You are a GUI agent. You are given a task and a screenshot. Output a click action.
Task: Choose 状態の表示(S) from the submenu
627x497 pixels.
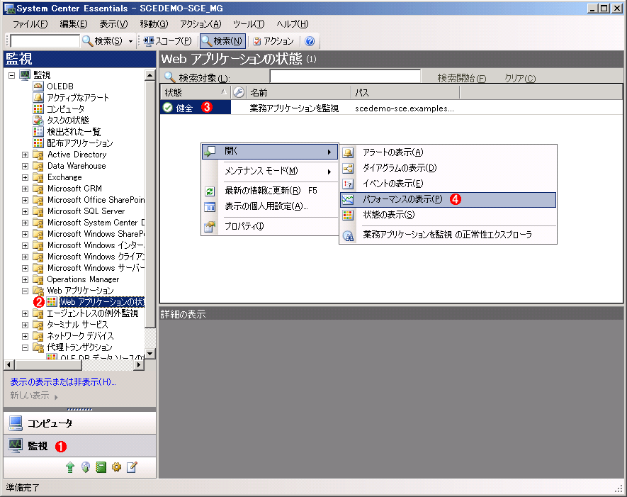[448, 215]
